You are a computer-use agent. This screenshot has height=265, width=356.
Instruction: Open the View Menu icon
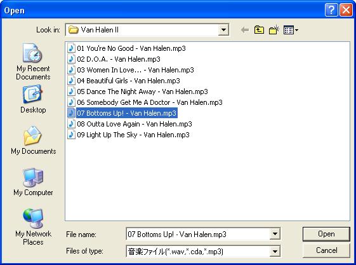291,30
